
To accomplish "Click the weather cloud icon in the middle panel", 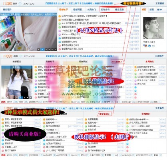I will pos(20,56).
